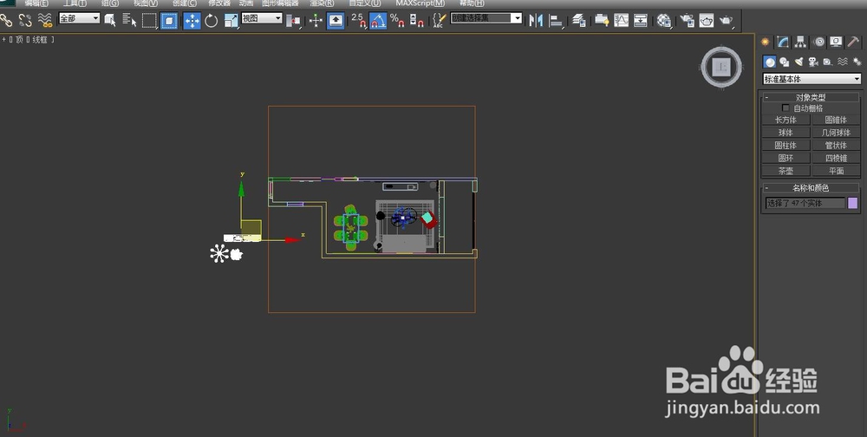
Task: Open the MAXScript(M) menu
Action: (420, 3)
